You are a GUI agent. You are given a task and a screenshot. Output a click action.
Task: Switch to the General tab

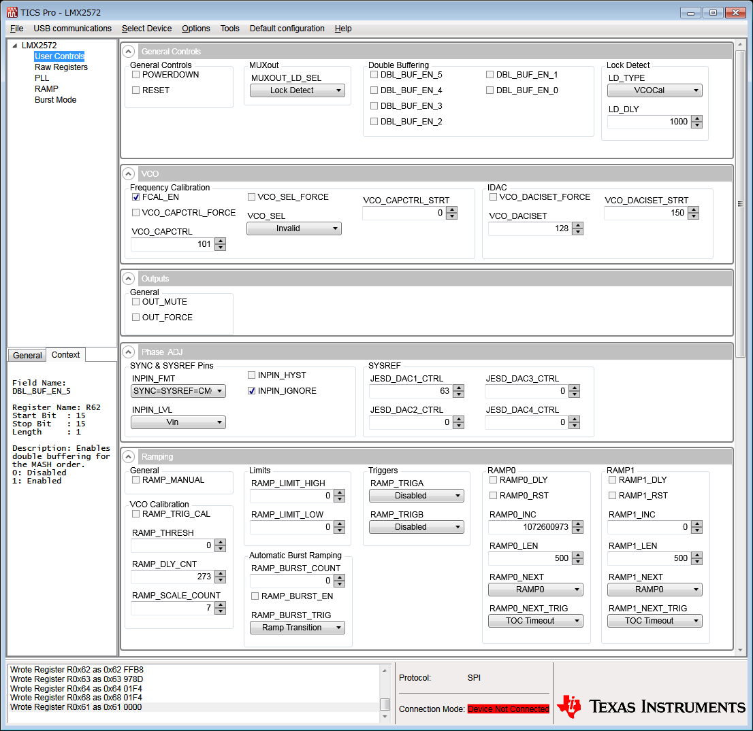(x=27, y=356)
